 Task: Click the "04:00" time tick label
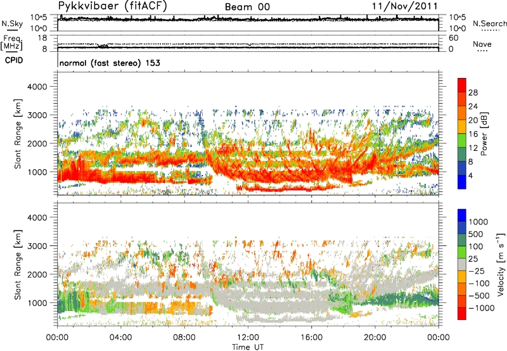[x=120, y=338]
